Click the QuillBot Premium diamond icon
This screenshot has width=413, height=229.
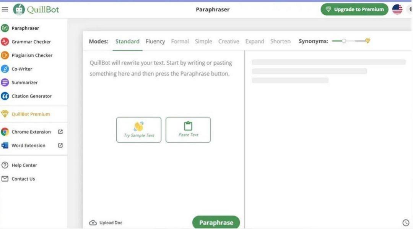(x=5, y=114)
